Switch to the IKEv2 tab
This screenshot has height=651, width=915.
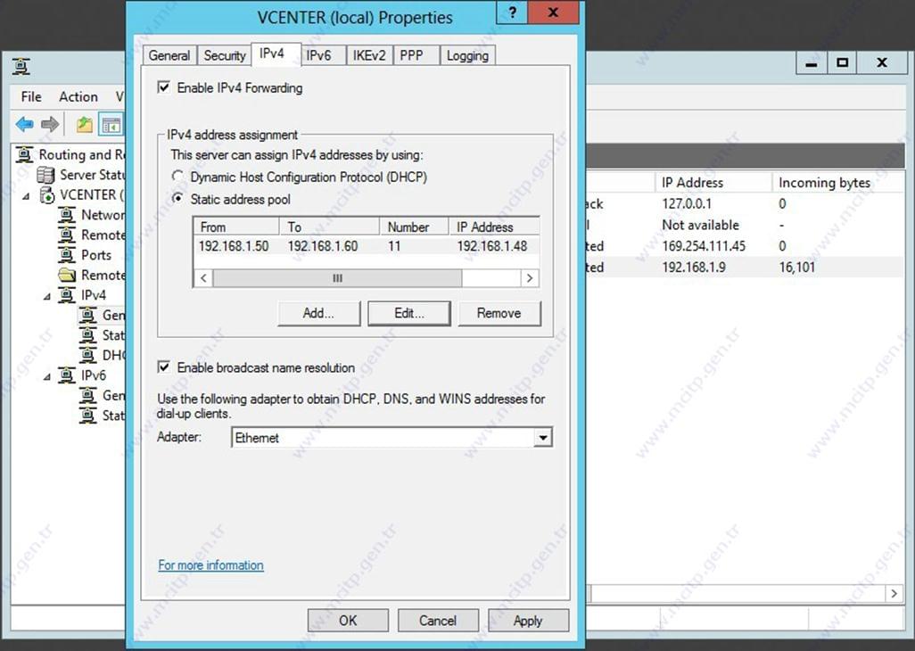pos(369,55)
